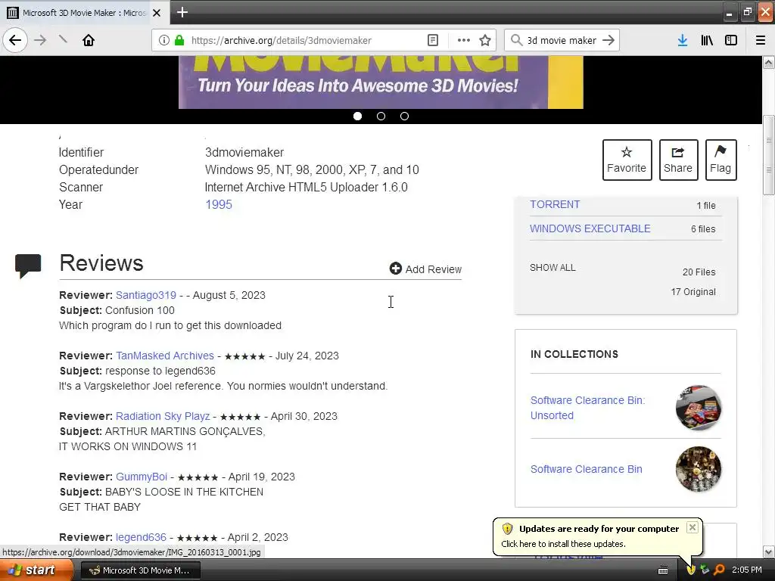The height and width of the screenshot is (581, 775).
Task: Click the search magnifier icon
Action: 516,40
